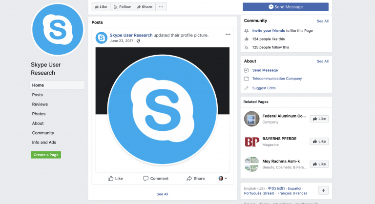Click the plus button for more languages
Image resolution: width=375 pixels, height=204 pixels.
(x=323, y=190)
